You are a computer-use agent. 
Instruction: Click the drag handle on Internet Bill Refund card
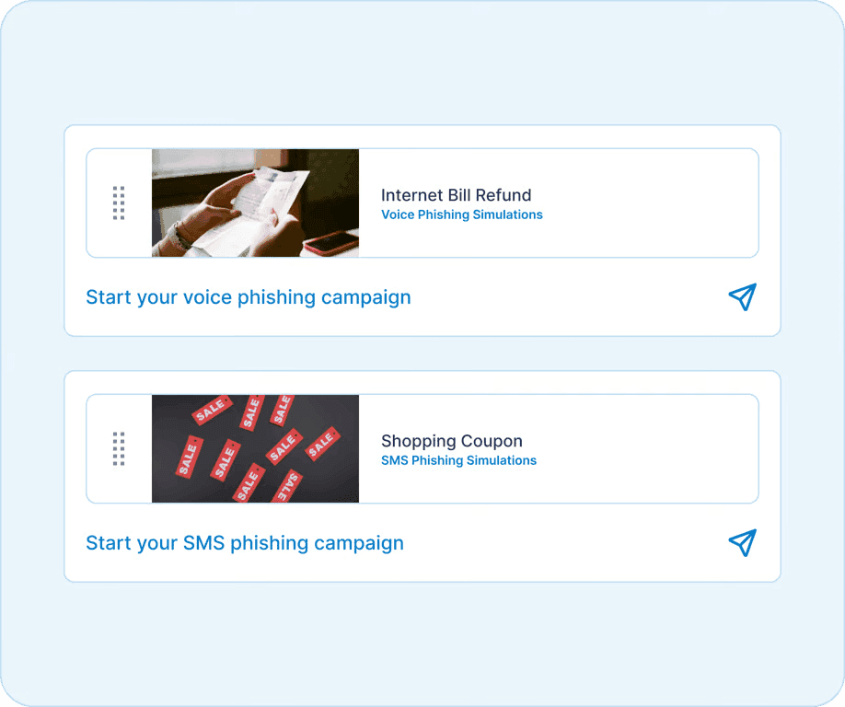(118, 203)
